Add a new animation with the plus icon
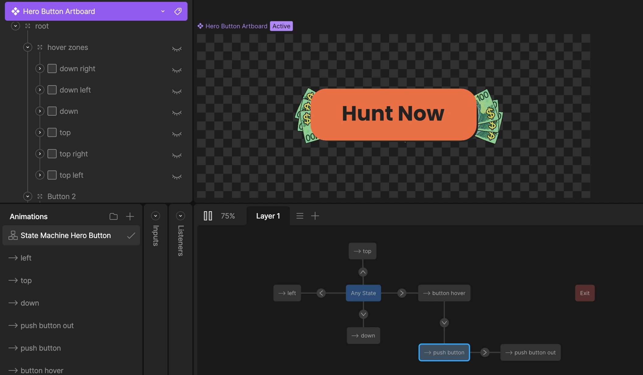Image resolution: width=643 pixels, height=375 pixels. pos(130,216)
